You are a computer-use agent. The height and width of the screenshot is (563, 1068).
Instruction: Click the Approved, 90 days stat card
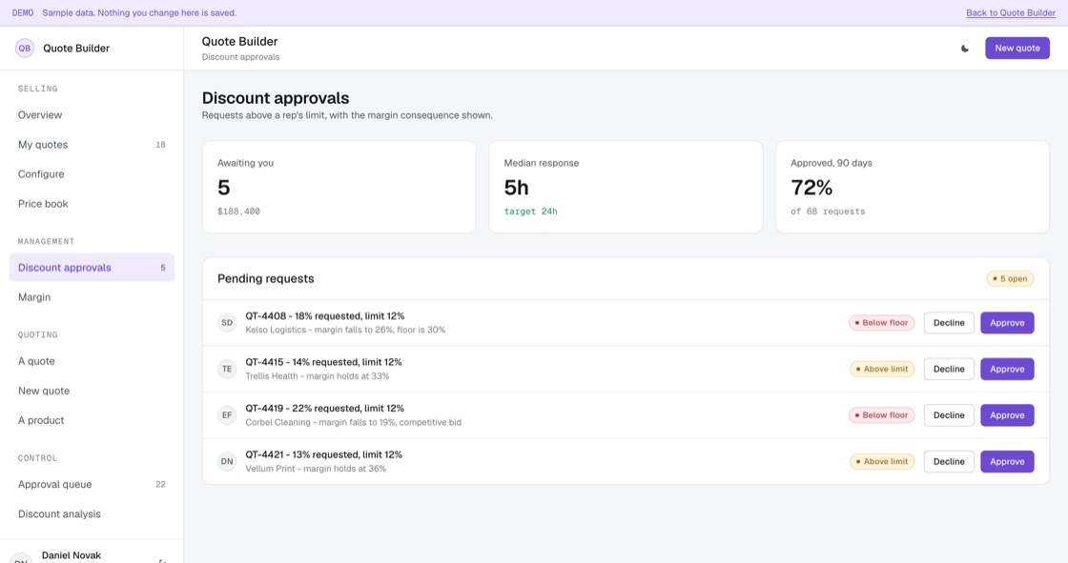click(x=913, y=188)
